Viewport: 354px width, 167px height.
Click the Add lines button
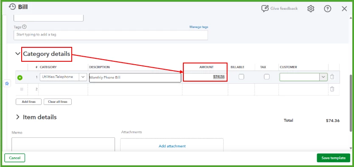click(x=29, y=101)
